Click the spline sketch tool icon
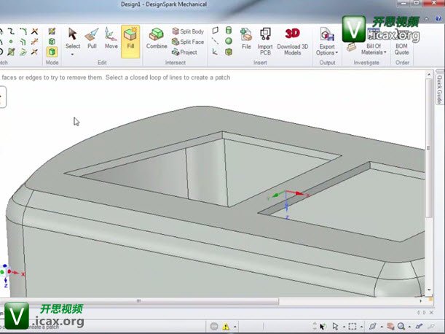 [x=11, y=31]
